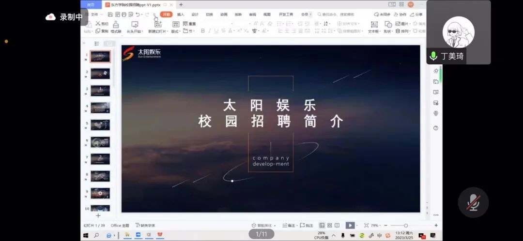The height and width of the screenshot is (241, 523).
Task: Click the 分享 share button
Action: click(416, 14)
